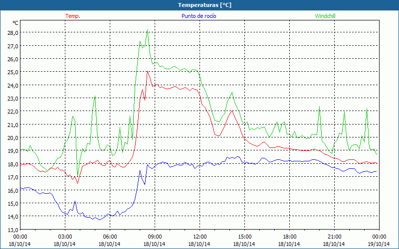Click the 03:00 time axis label
Screen dimensions: 399x249
click(x=65, y=237)
